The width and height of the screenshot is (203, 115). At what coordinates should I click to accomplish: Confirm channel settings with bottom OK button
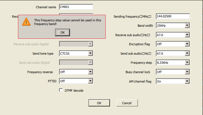click(99, 103)
